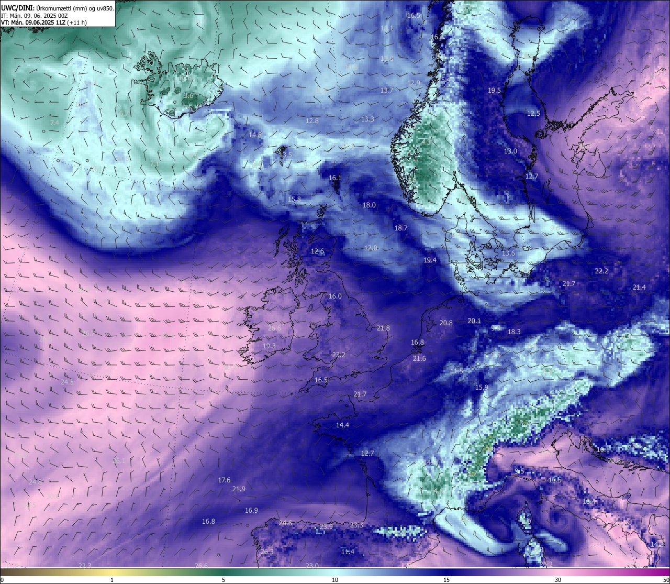This screenshot has height=584, width=670.
Task: Click the 3.6 value over Iceland
Action: click(189, 96)
